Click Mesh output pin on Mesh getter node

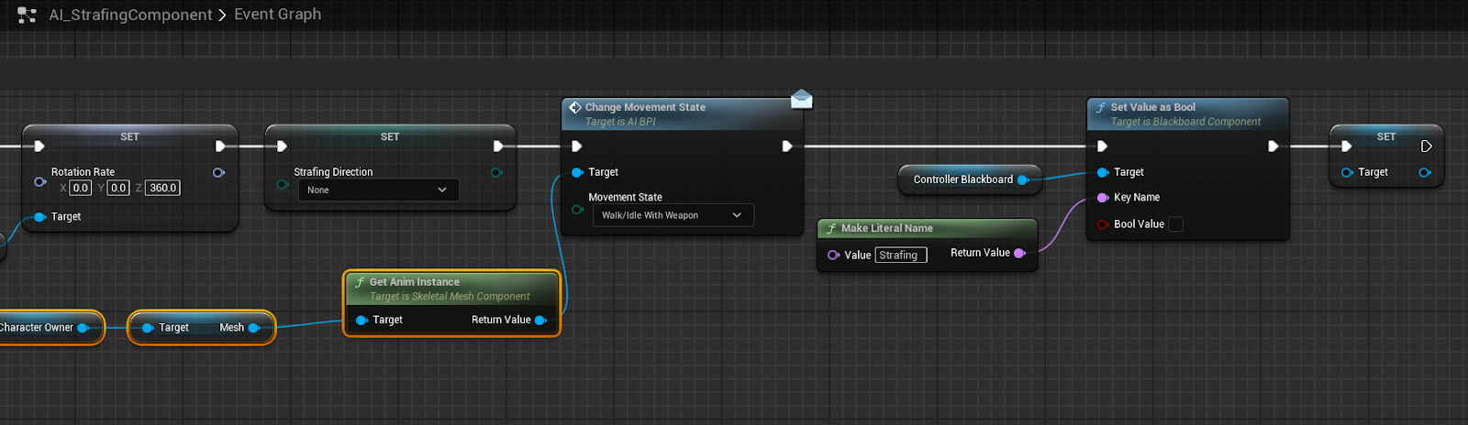click(x=254, y=328)
